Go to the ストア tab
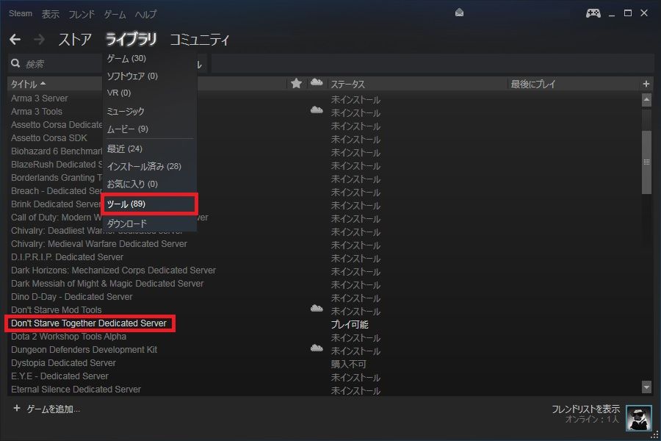Screen dimensions: 661x441 pyautogui.click(x=75, y=40)
